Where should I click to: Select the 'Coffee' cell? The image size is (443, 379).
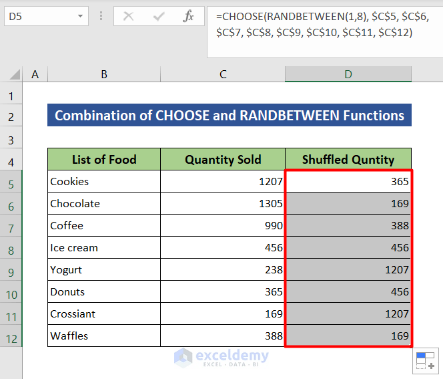point(104,225)
